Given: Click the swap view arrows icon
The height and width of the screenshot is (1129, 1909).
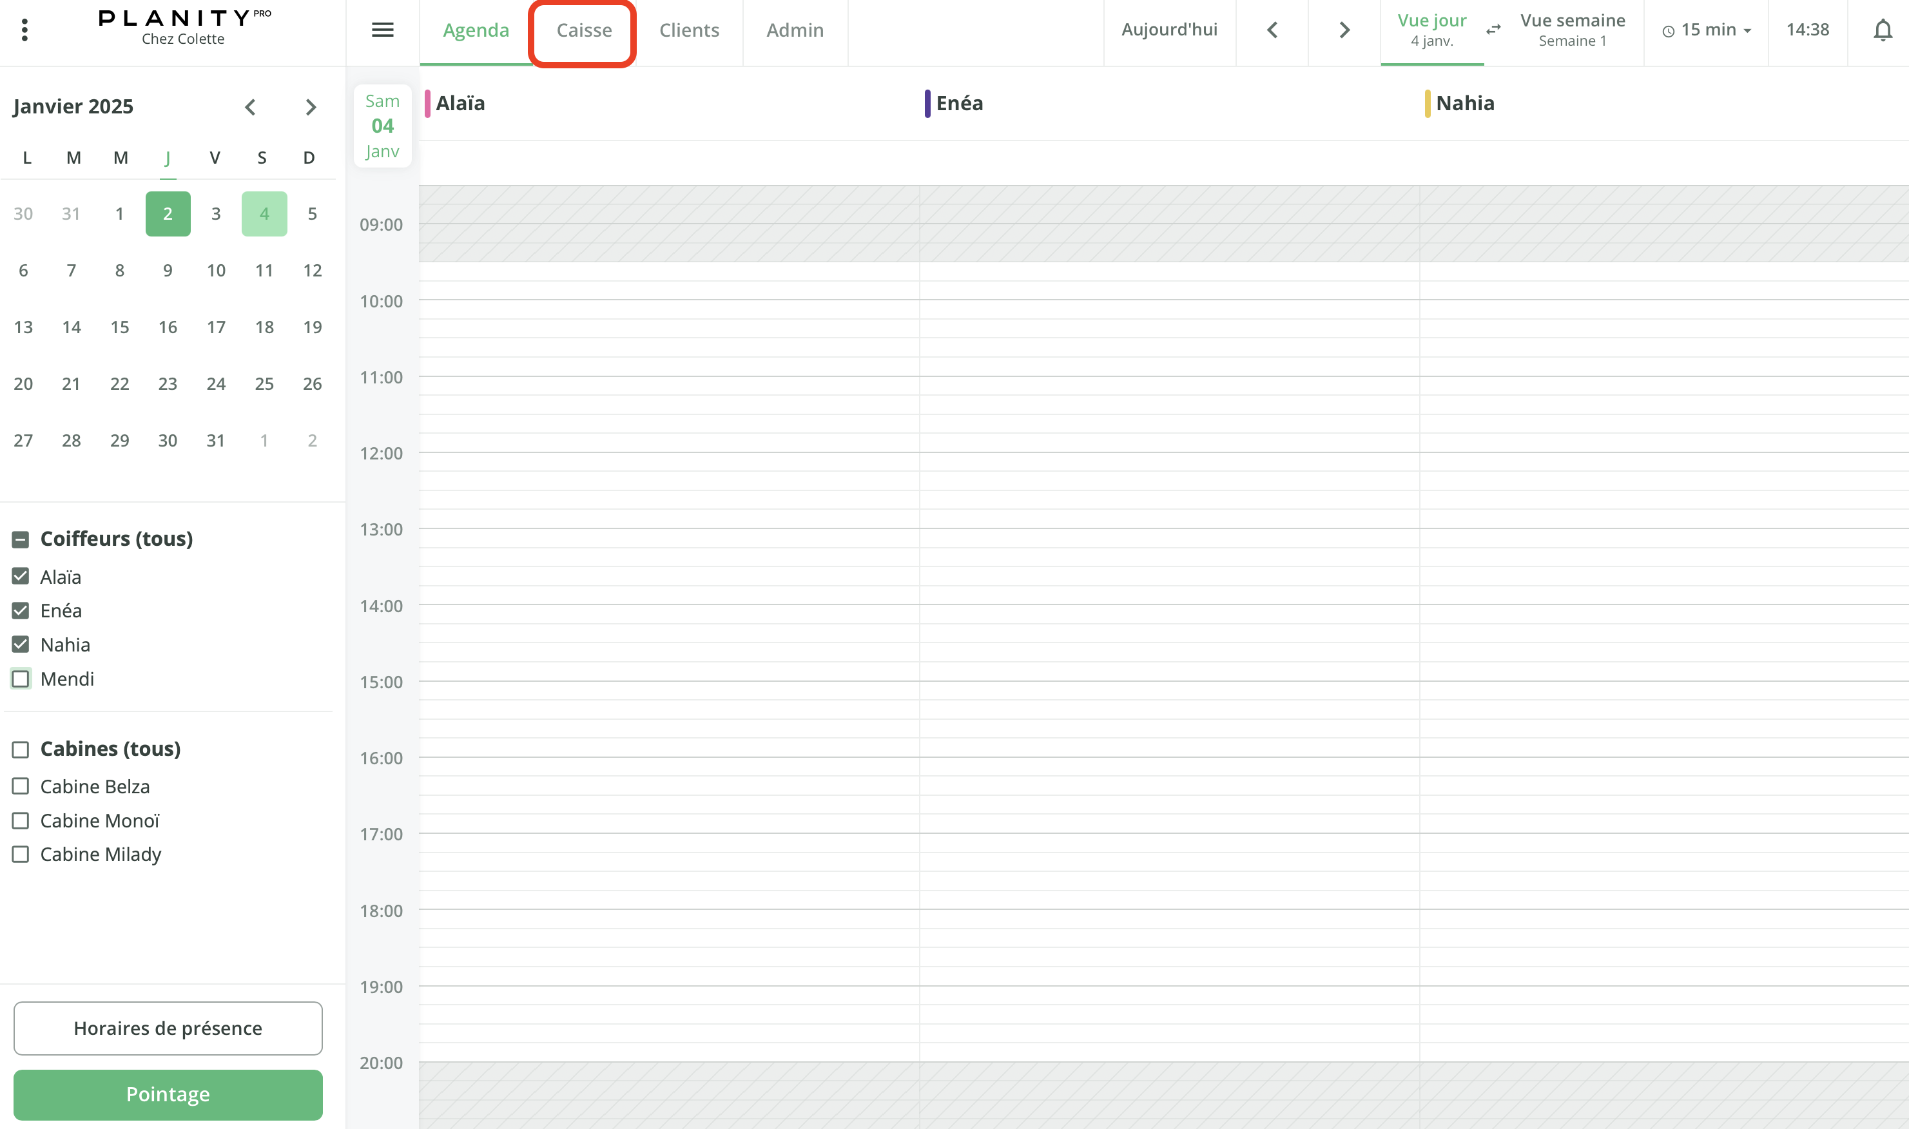Looking at the screenshot, I should [1493, 30].
